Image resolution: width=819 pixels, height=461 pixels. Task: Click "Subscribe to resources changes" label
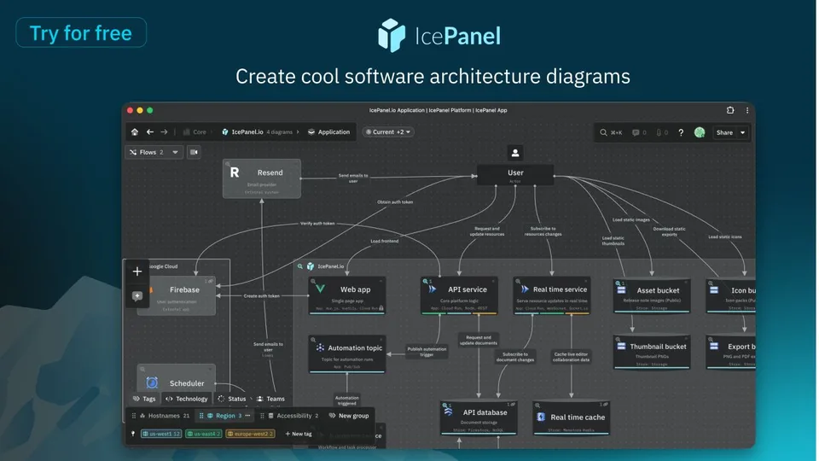(543, 231)
